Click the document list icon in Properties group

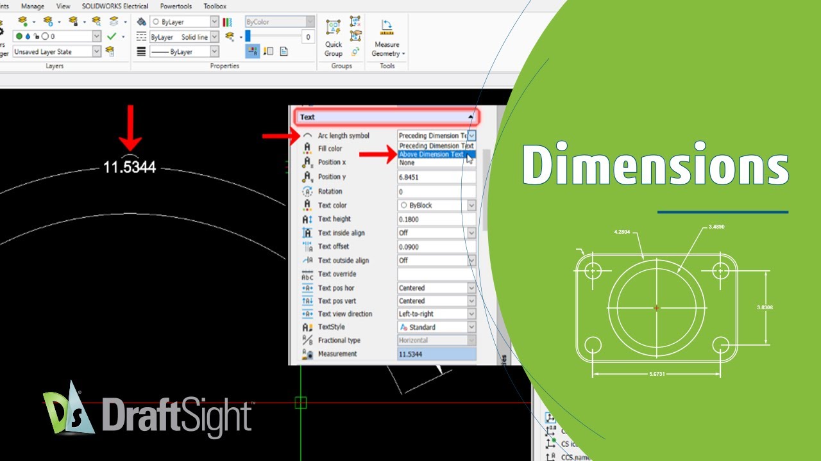click(x=284, y=52)
